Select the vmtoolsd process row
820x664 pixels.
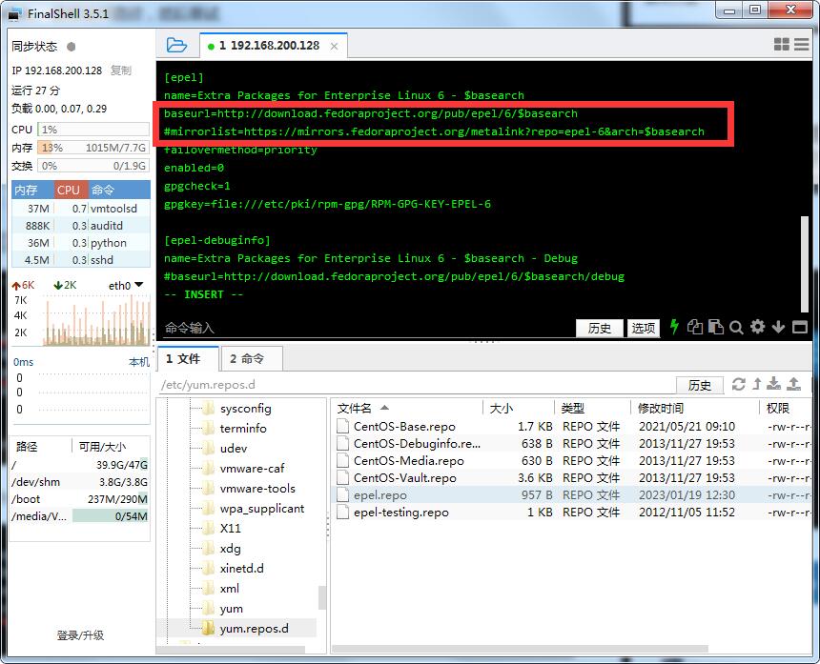click(81, 209)
